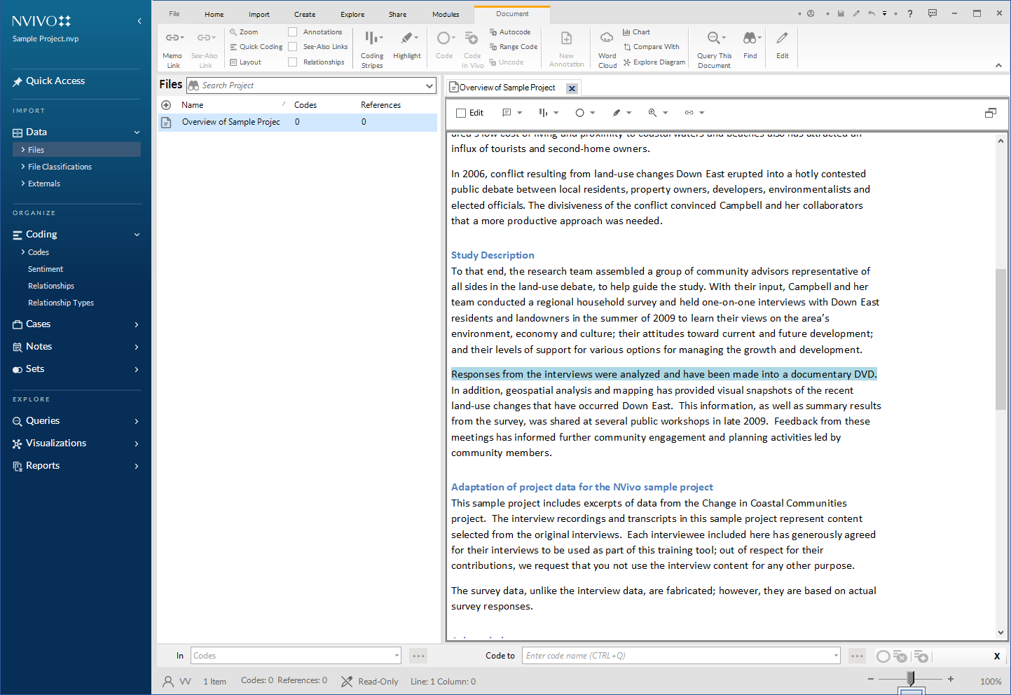
Task: Click the feedback speech bubble icon in title bar
Action: pos(932,13)
